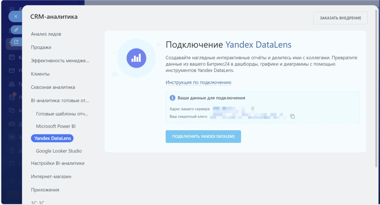This screenshot has height=205, width=380.
Task: Open Настройки BI-аналитики
Action: 58,163
